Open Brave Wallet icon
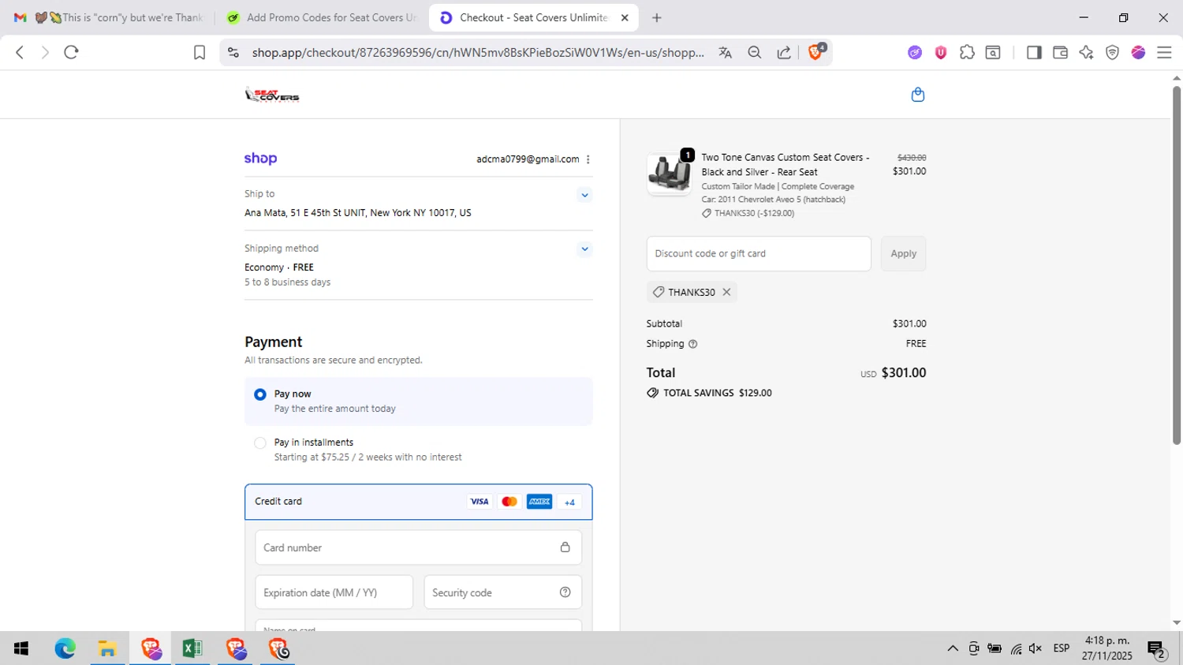The height and width of the screenshot is (665, 1183). 1060,52
